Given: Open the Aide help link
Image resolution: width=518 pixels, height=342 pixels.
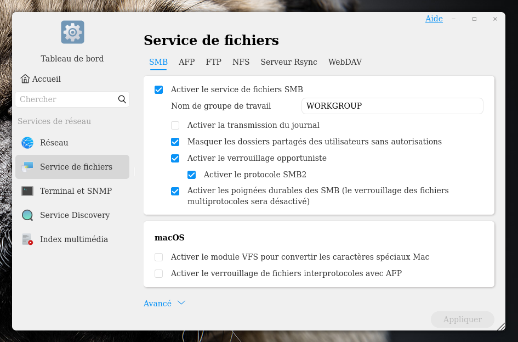Looking at the screenshot, I should (x=434, y=19).
